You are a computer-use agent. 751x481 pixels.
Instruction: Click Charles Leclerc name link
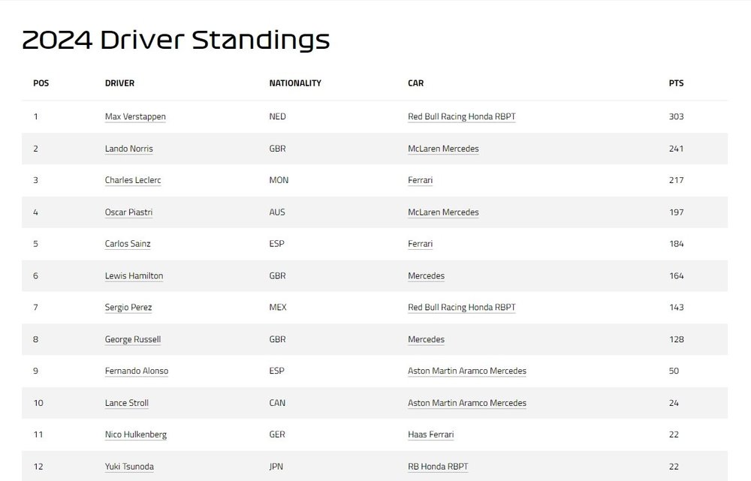point(133,180)
